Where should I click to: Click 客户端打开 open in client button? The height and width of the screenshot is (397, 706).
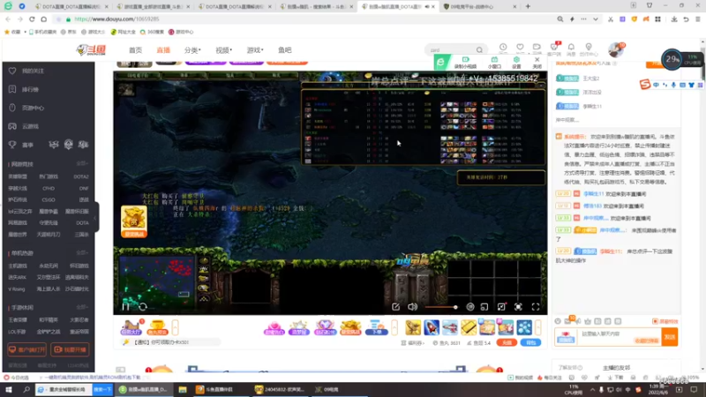click(27, 349)
